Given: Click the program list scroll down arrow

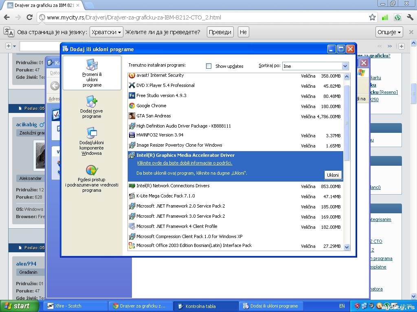Looking at the screenshot, I should (347, 247).
